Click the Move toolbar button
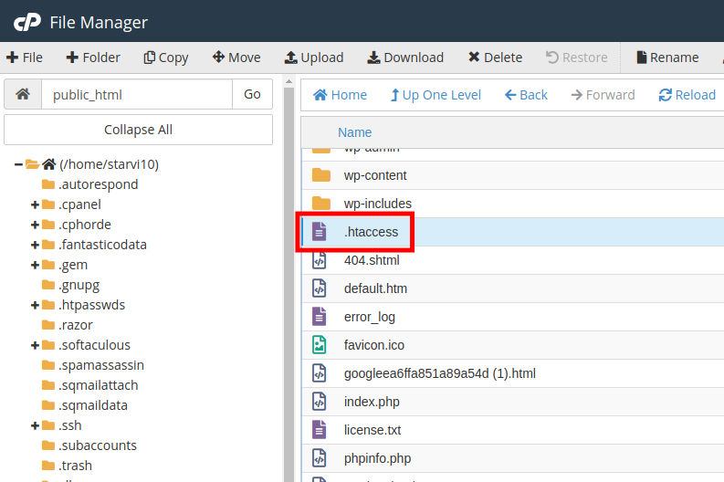724x482 pixels. coord(236,58)
